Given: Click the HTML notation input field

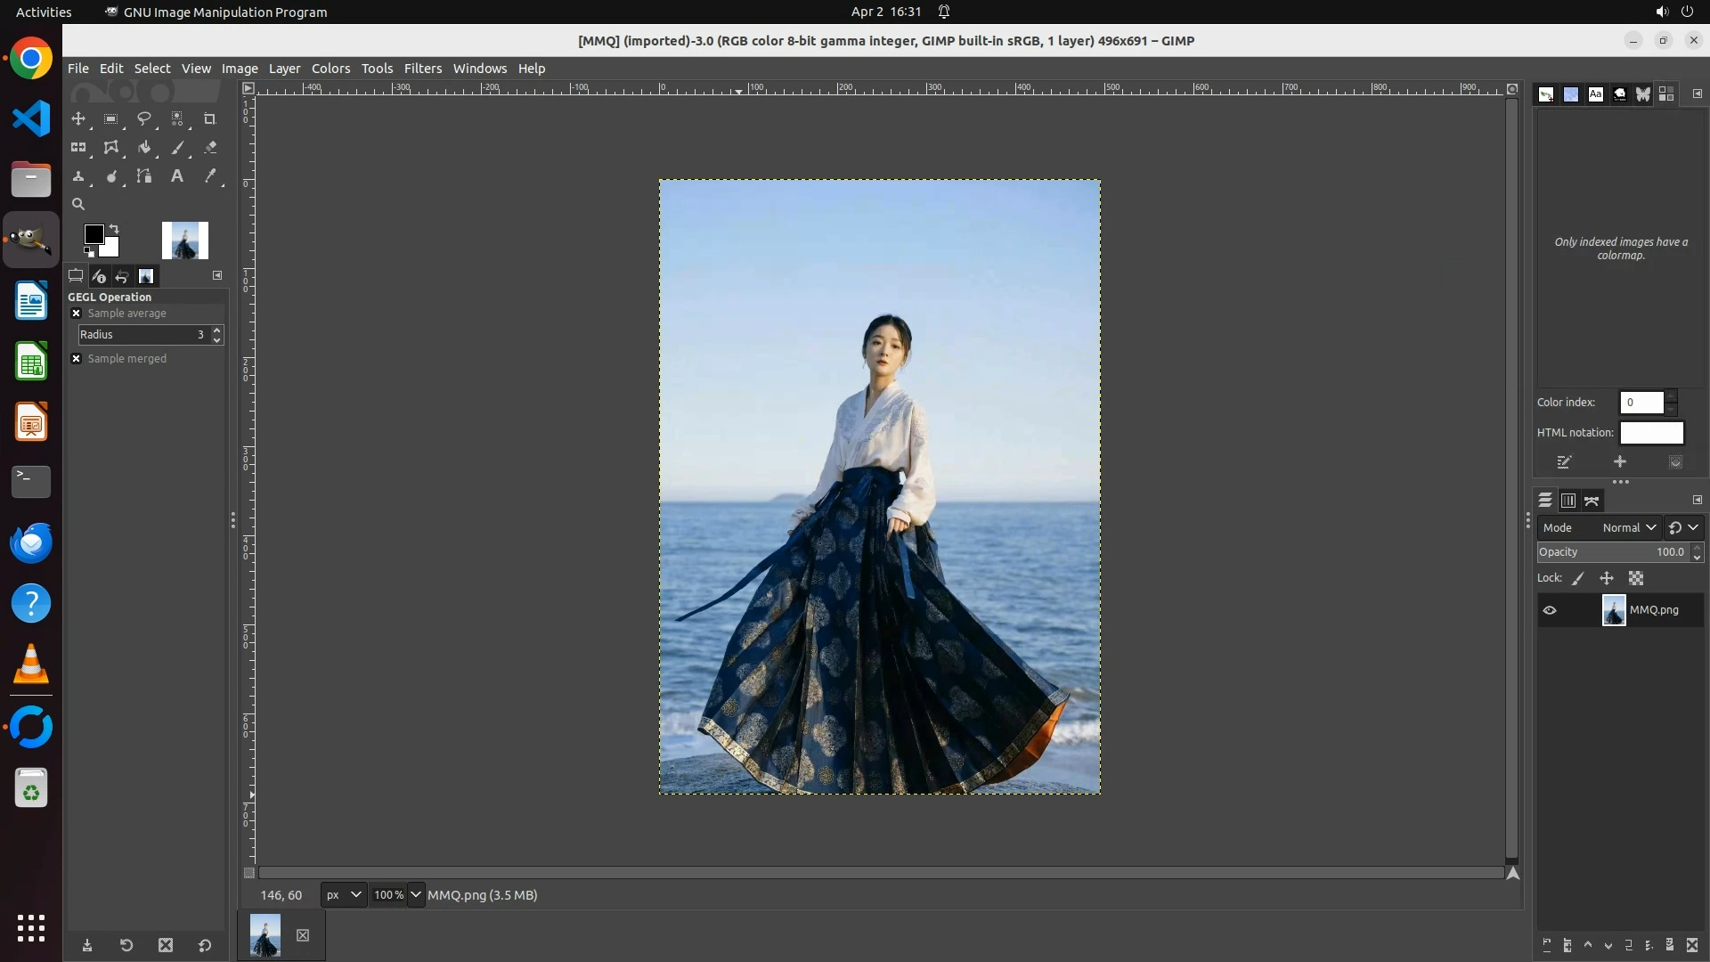Looking at the screenshot, I should coord(1651,433).
